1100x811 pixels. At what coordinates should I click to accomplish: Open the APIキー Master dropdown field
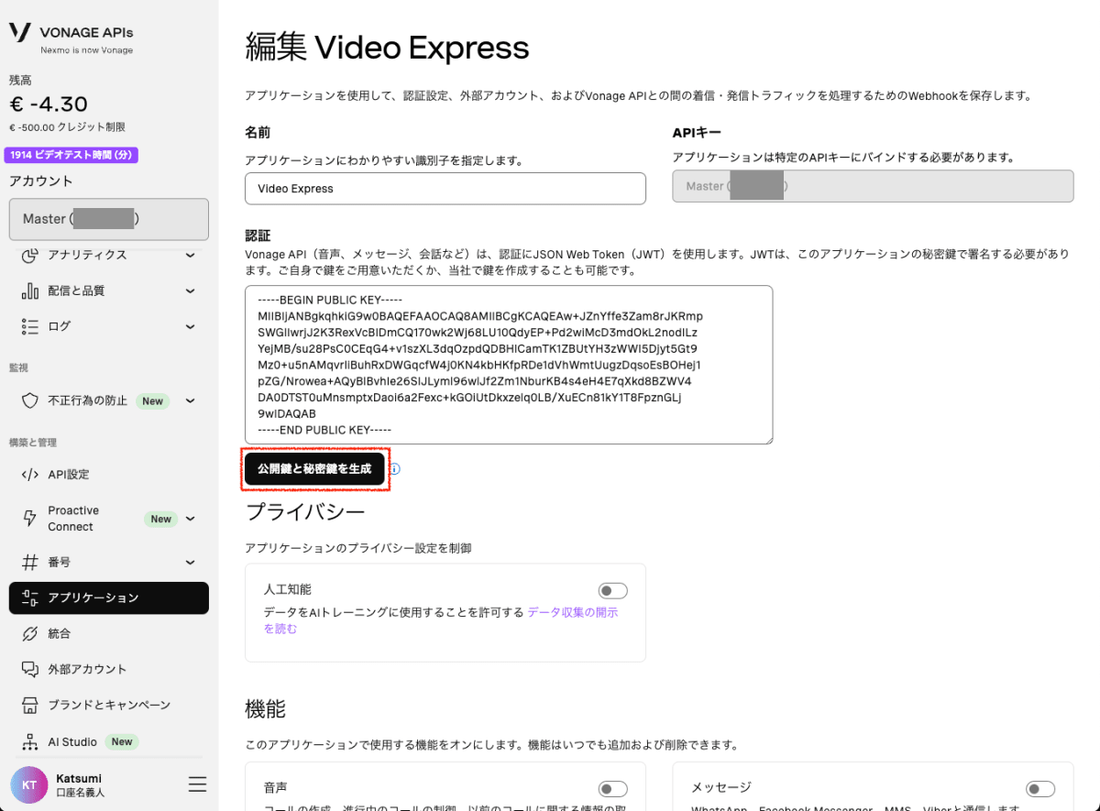[873, 186]
